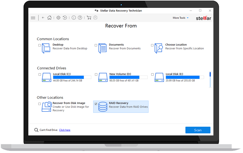Click the Documents folder icon
This screenshot has width=243, height=153.
[102, 48]
